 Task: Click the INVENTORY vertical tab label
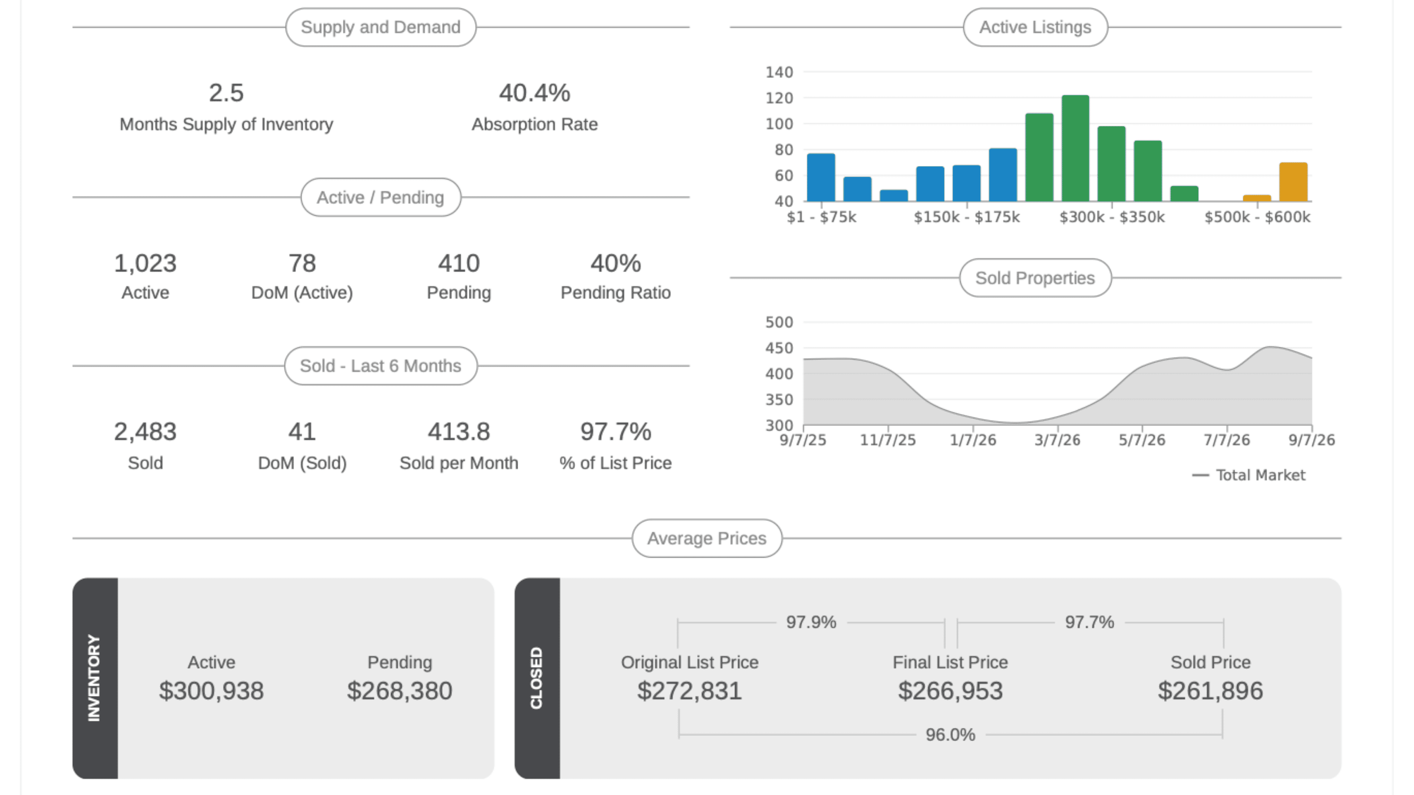pyautogui.click(x=94, y=678)
